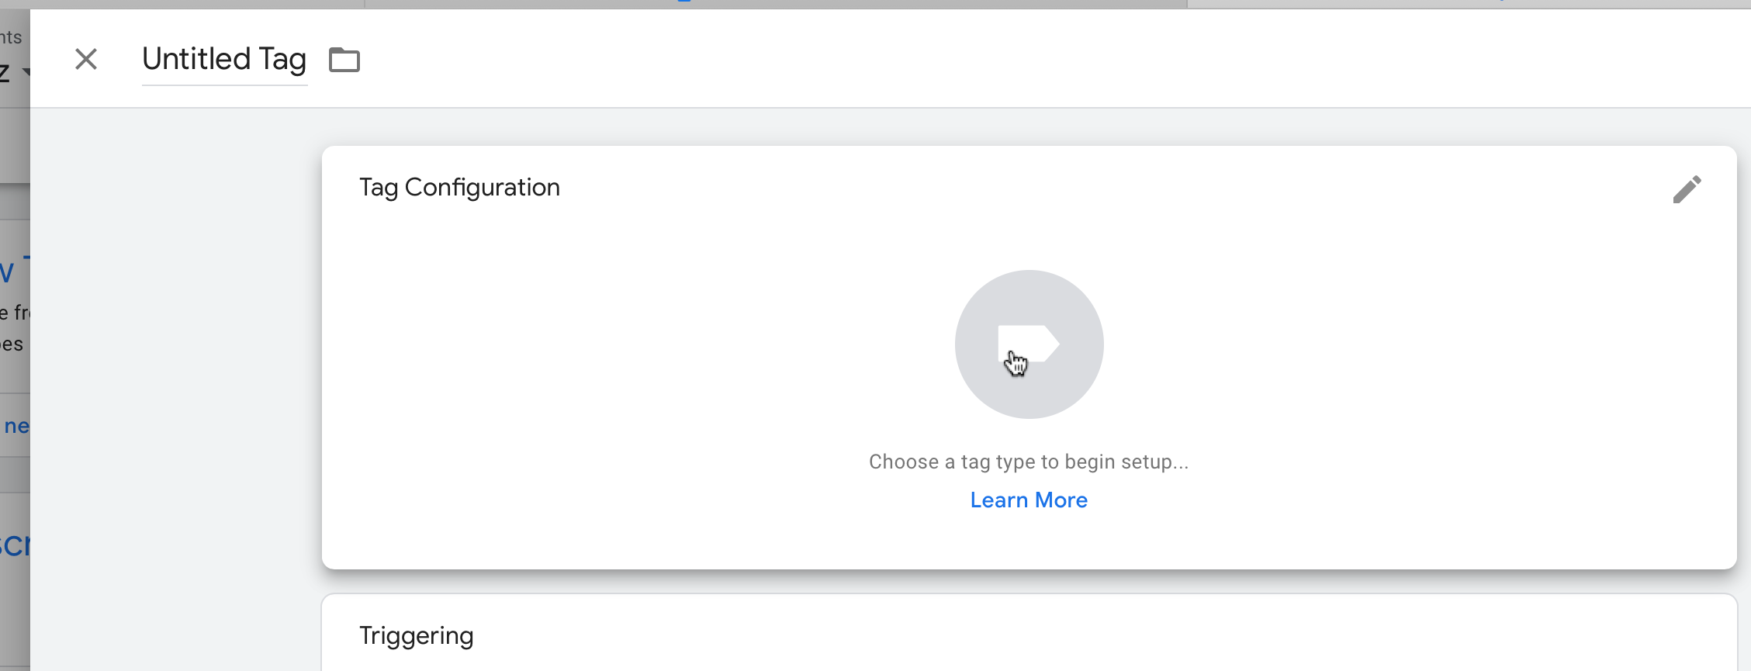
Task: Rename the tag in the Untitled Tag field
Action: pos(224,60)
